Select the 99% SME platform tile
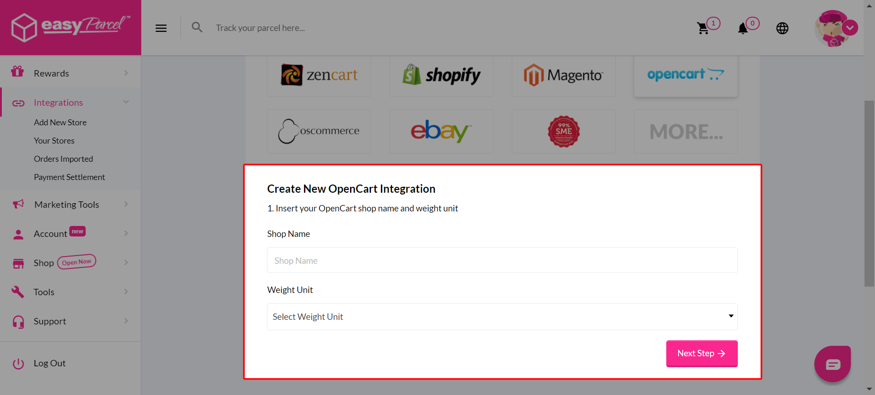 point(563,131)
